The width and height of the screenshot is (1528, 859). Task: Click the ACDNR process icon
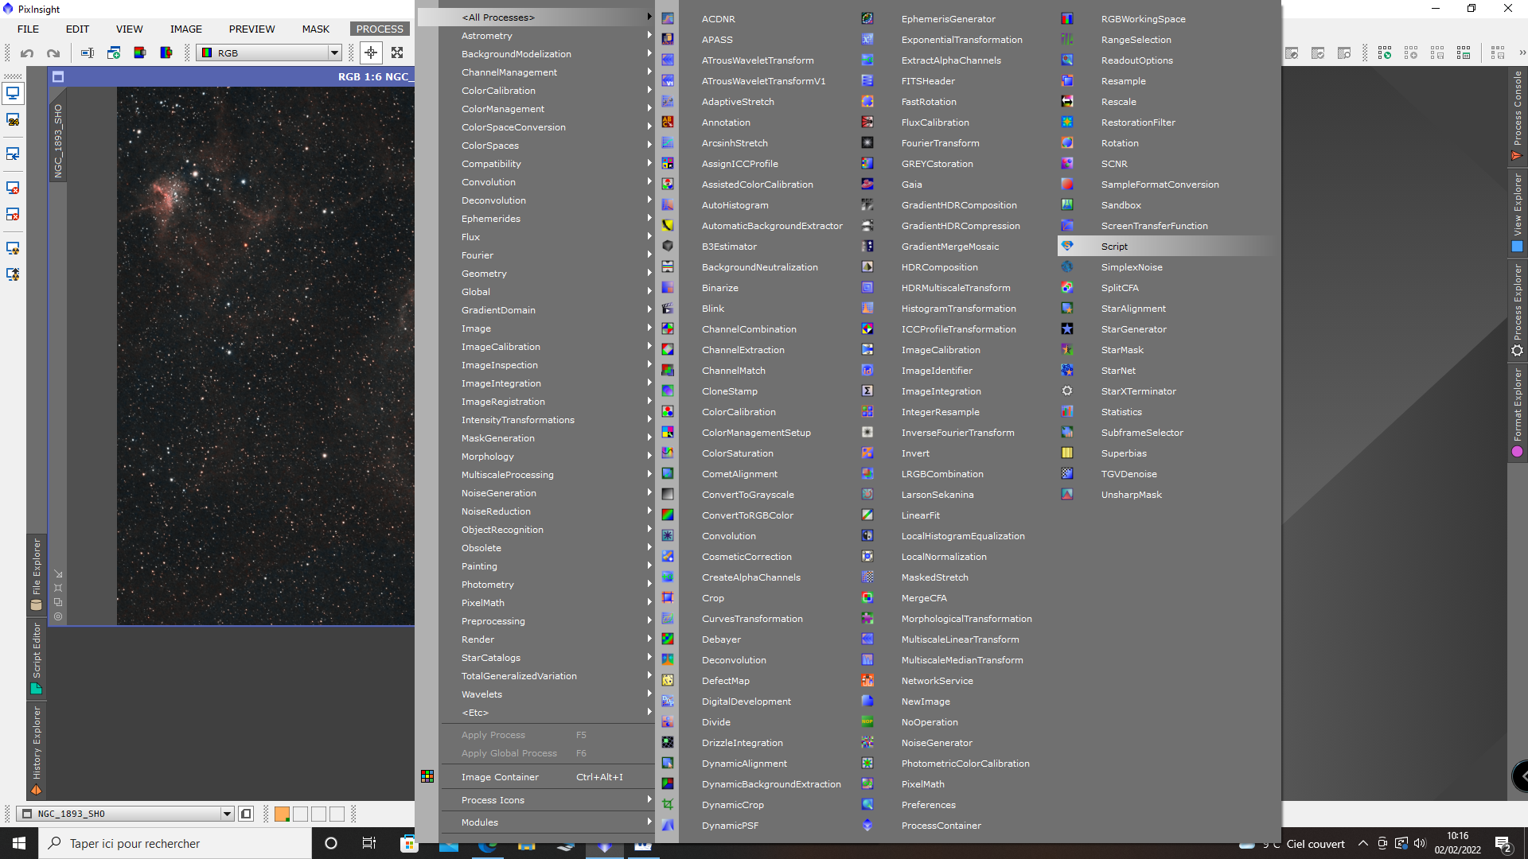click(668, 19)
